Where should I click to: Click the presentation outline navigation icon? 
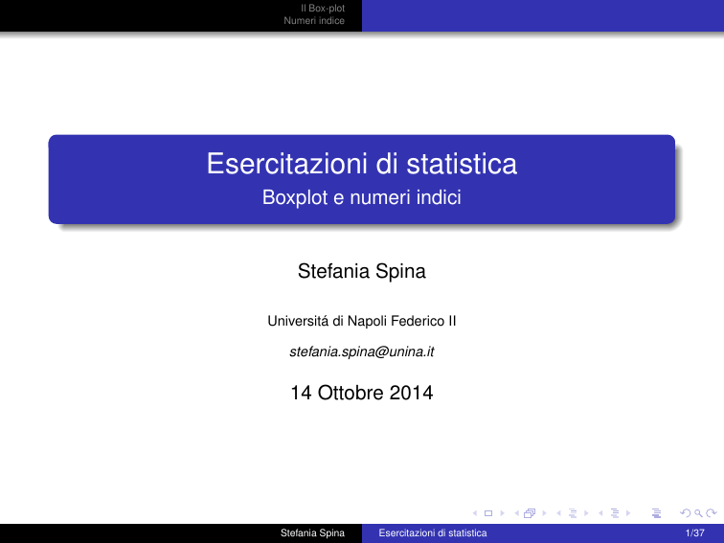tap(656, 513)
